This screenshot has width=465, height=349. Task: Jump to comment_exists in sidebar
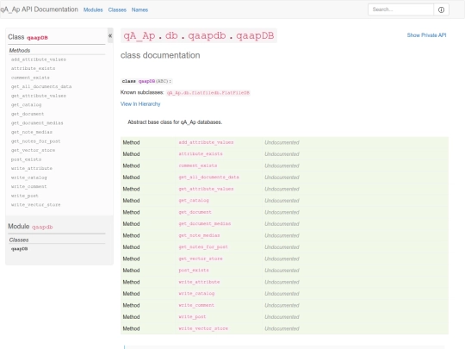(x=30, y=78)
